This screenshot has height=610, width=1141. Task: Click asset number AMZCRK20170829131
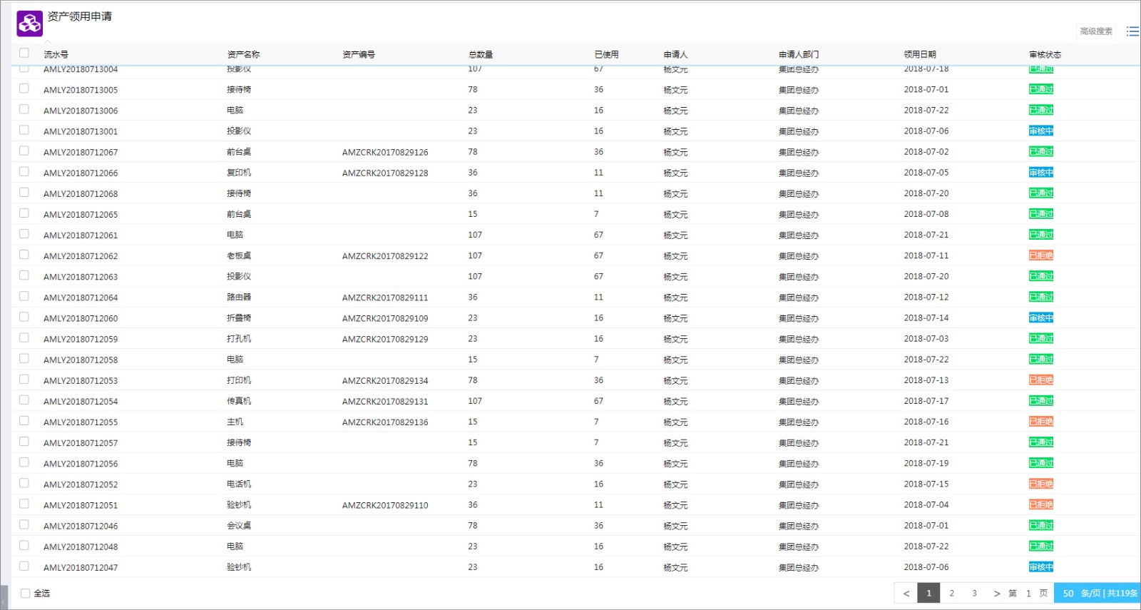[x=385, y=401]
